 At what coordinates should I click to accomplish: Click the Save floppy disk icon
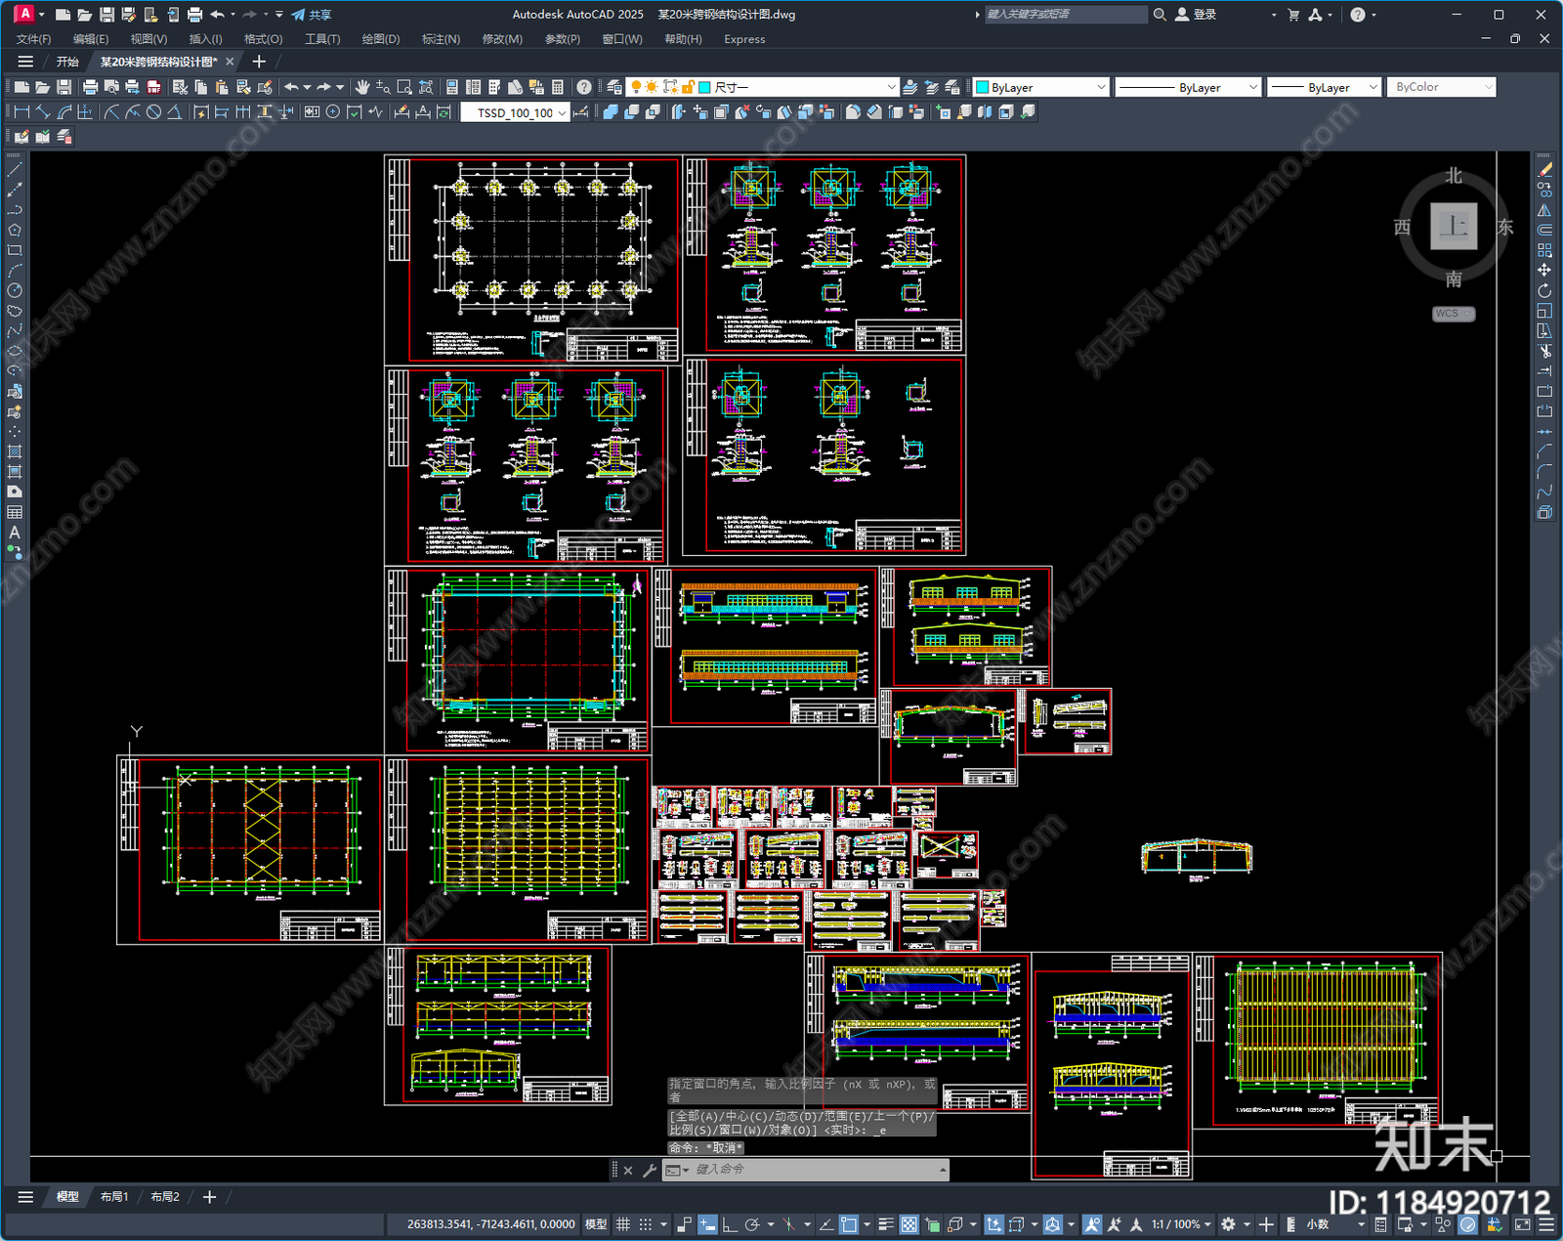tap(63, 87)
